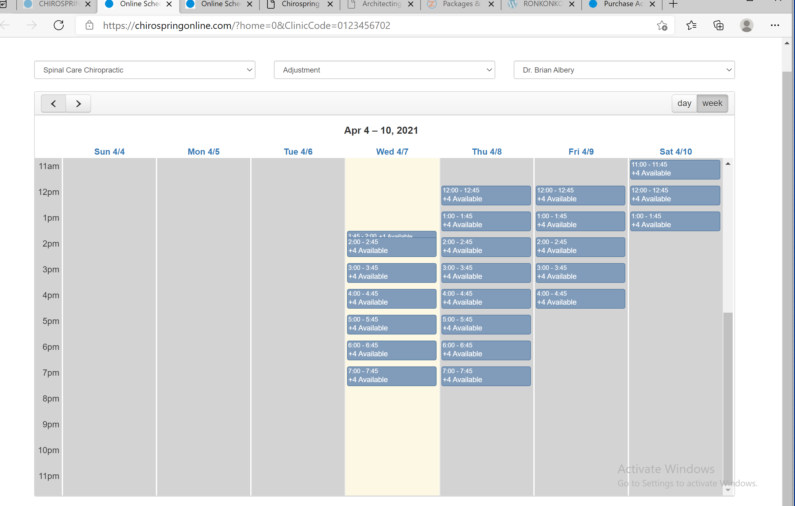795x506 pixels.
Task: Click the user profile avatar icon
Action: (746, 26)
